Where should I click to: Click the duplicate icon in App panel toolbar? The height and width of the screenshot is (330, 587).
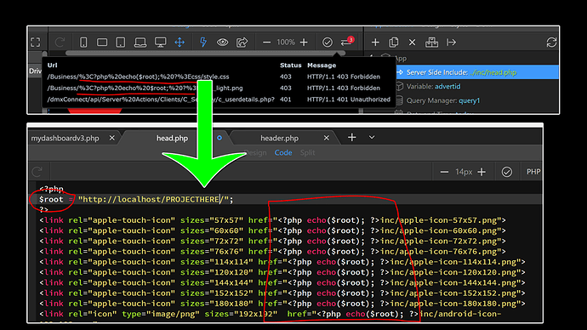click(x=393, y=43)
